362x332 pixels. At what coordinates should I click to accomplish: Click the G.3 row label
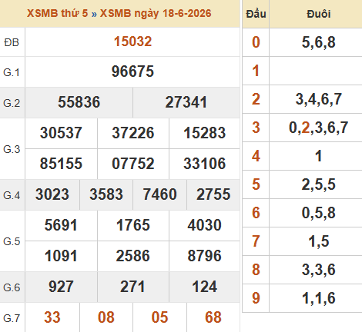click(x=12, y=149)
